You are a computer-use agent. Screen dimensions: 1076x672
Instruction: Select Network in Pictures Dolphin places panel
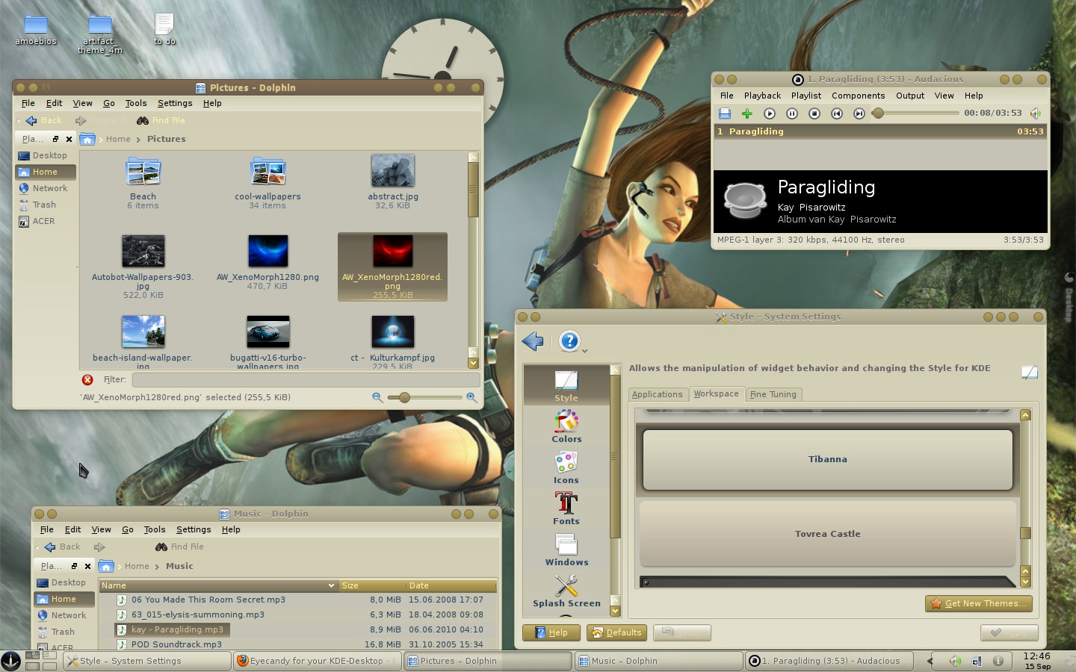pyautogui.click(x=45, y=188)
